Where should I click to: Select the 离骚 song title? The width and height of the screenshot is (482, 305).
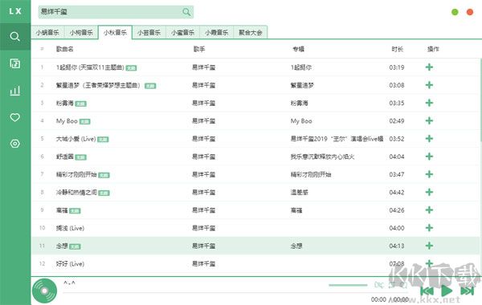coord(62,210)
